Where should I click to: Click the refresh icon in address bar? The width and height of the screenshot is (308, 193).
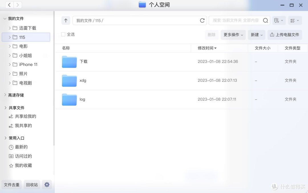click(202, 20)
